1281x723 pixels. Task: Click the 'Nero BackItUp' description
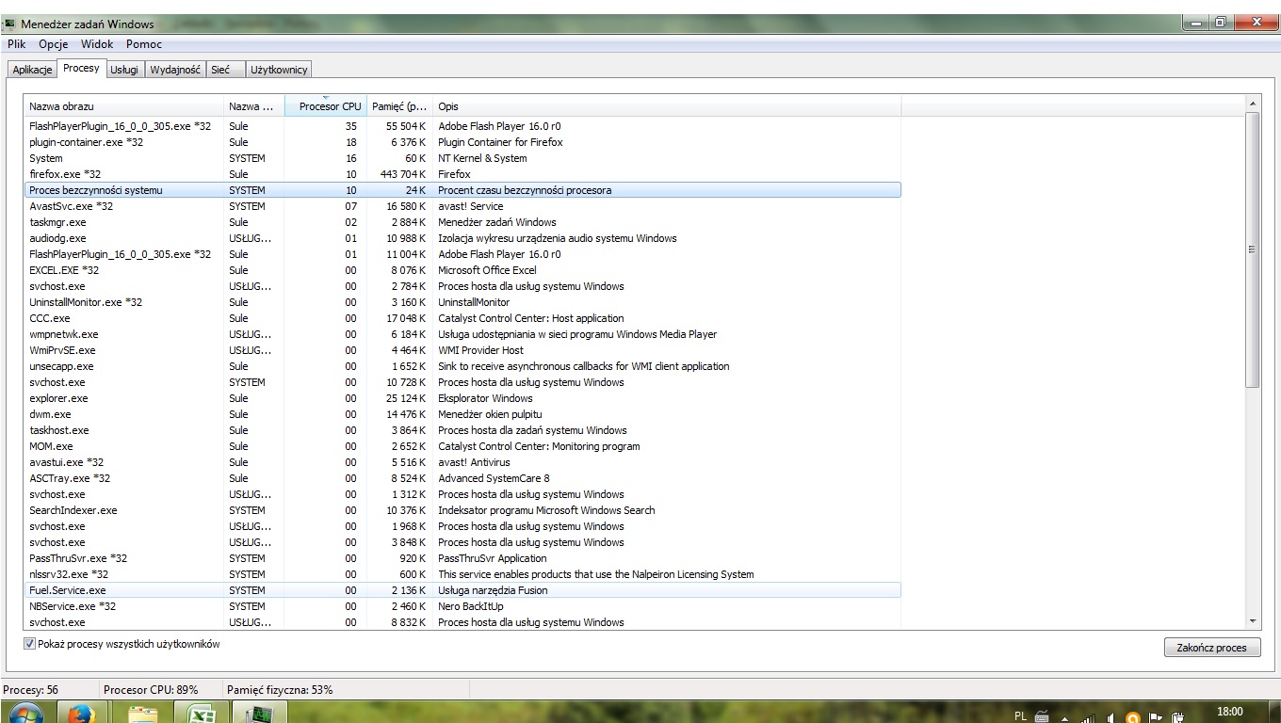[470, 606]
